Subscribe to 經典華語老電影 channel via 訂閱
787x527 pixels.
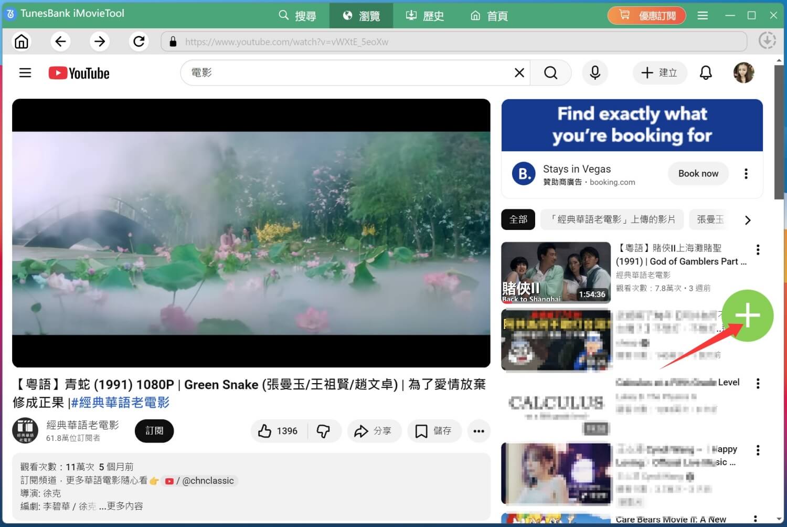pos(154,430)
